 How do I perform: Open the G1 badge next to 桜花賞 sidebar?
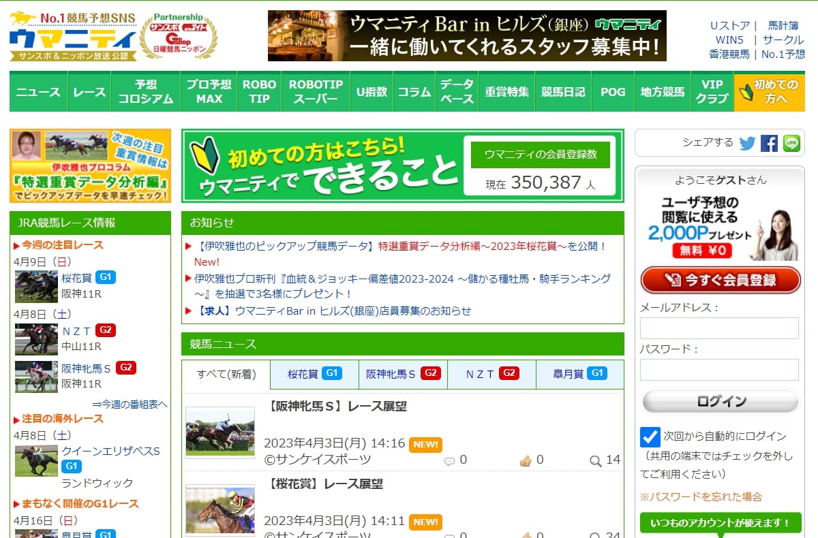(x=106, y=277)
